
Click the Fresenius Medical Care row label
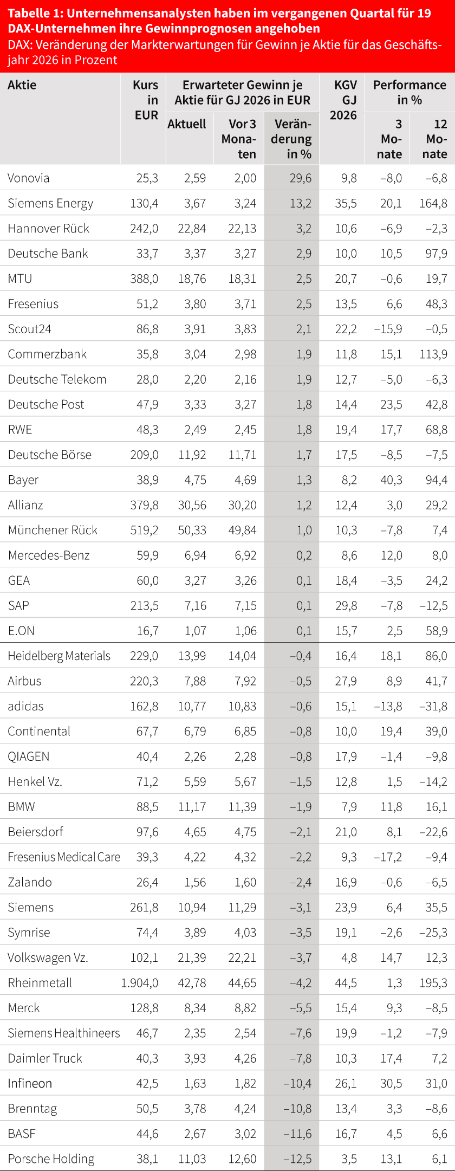click(x=64, y=857)
